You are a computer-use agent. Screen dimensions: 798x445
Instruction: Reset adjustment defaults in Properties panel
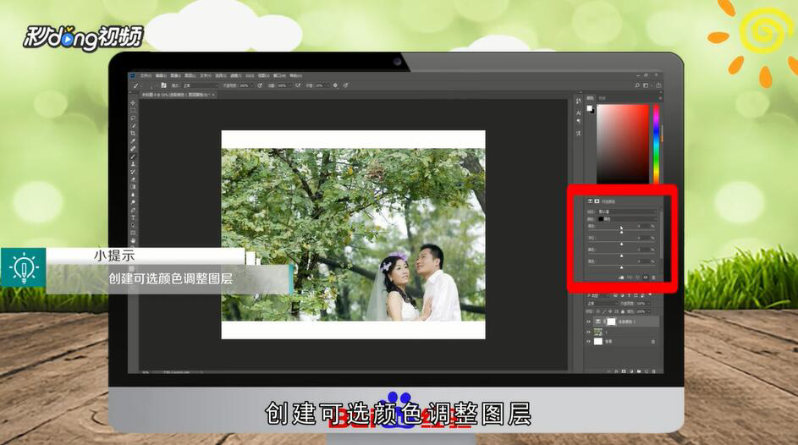click(x=637, y=277)
